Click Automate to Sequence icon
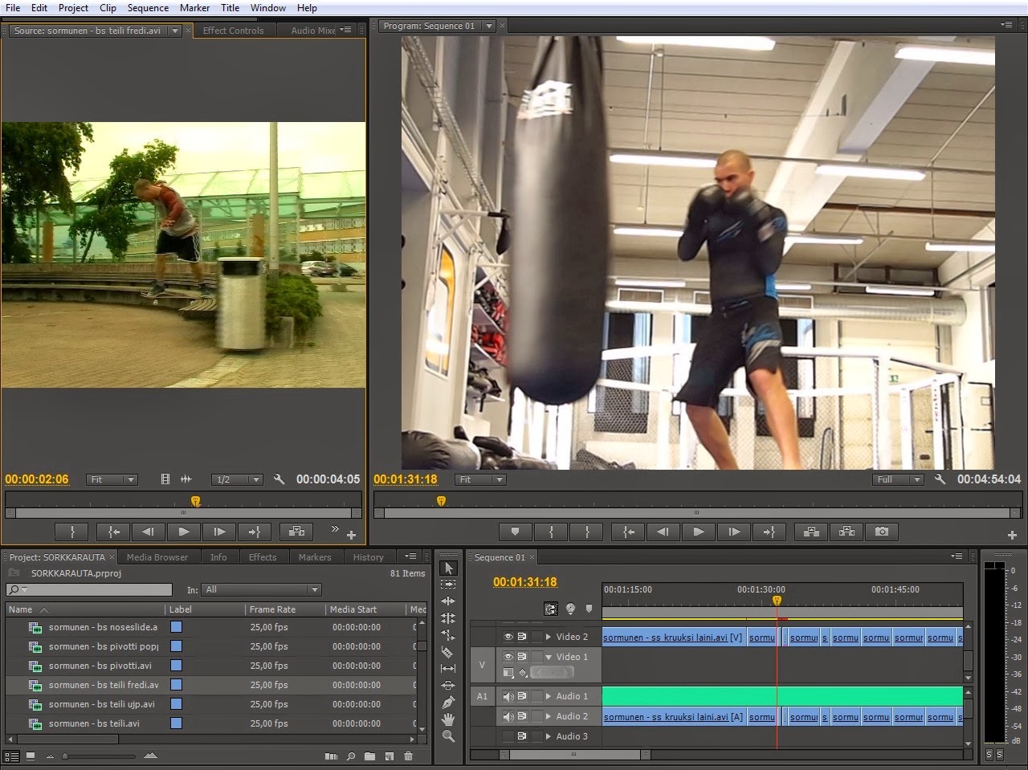This screenshot has height=770, width=1028. pyautogui.click(x=331, y=756)
